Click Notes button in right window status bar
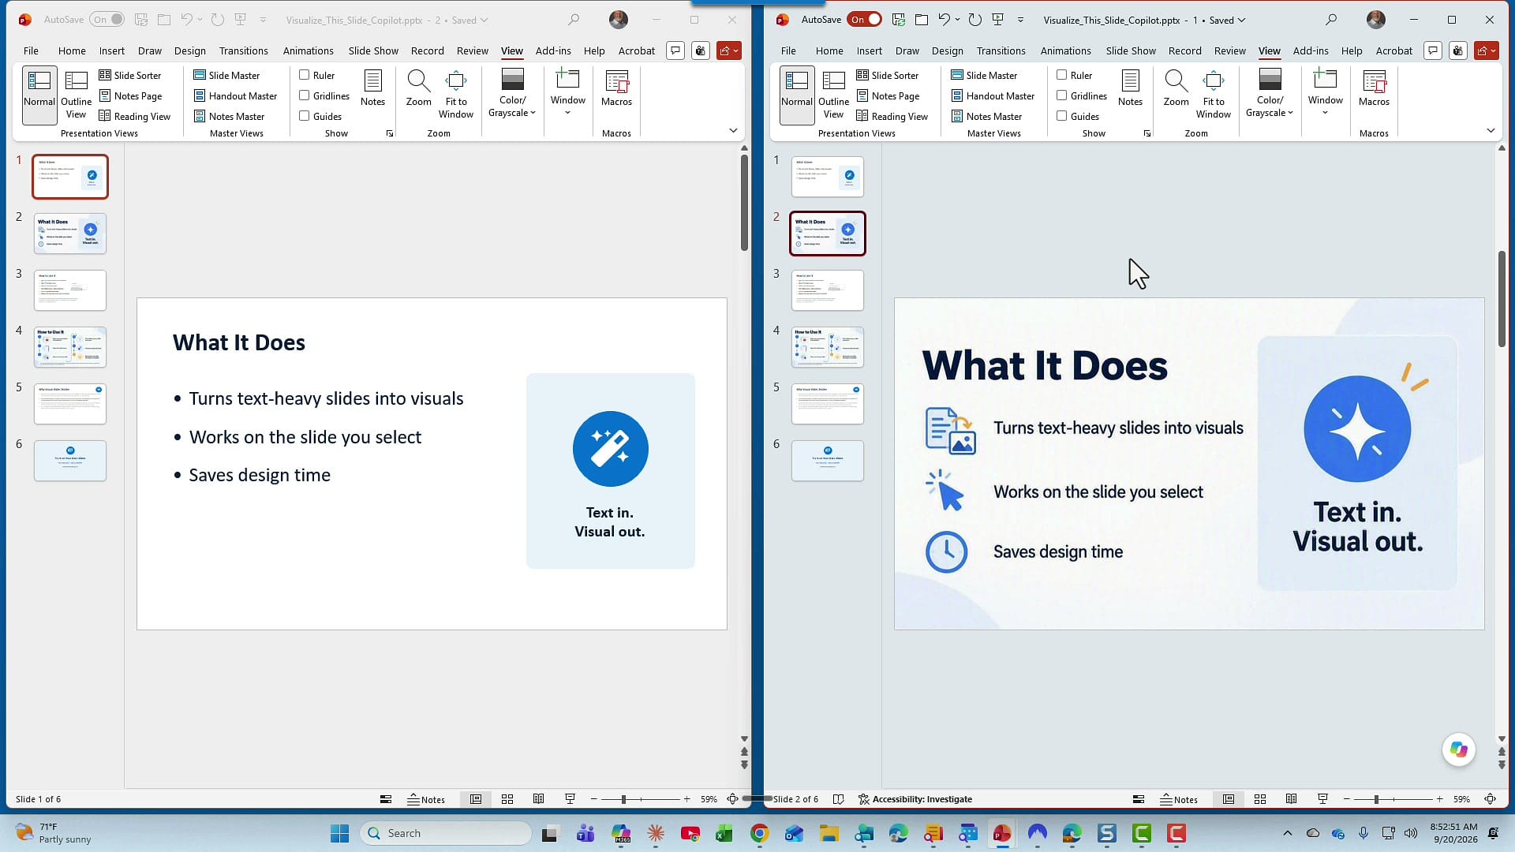The image size is (1515, 852). tap(1179, 799)
